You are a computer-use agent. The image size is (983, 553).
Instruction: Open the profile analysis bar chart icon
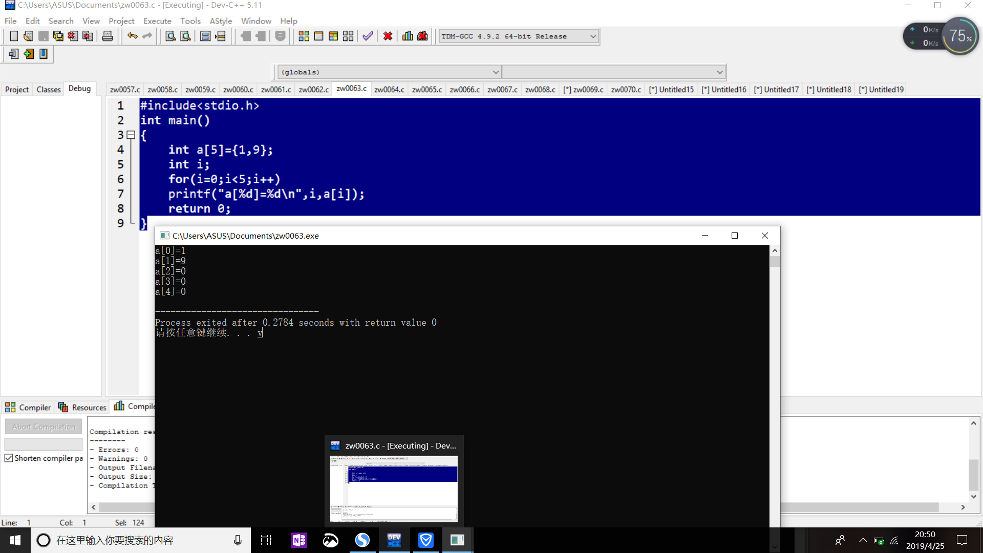[x=408, y=36]
